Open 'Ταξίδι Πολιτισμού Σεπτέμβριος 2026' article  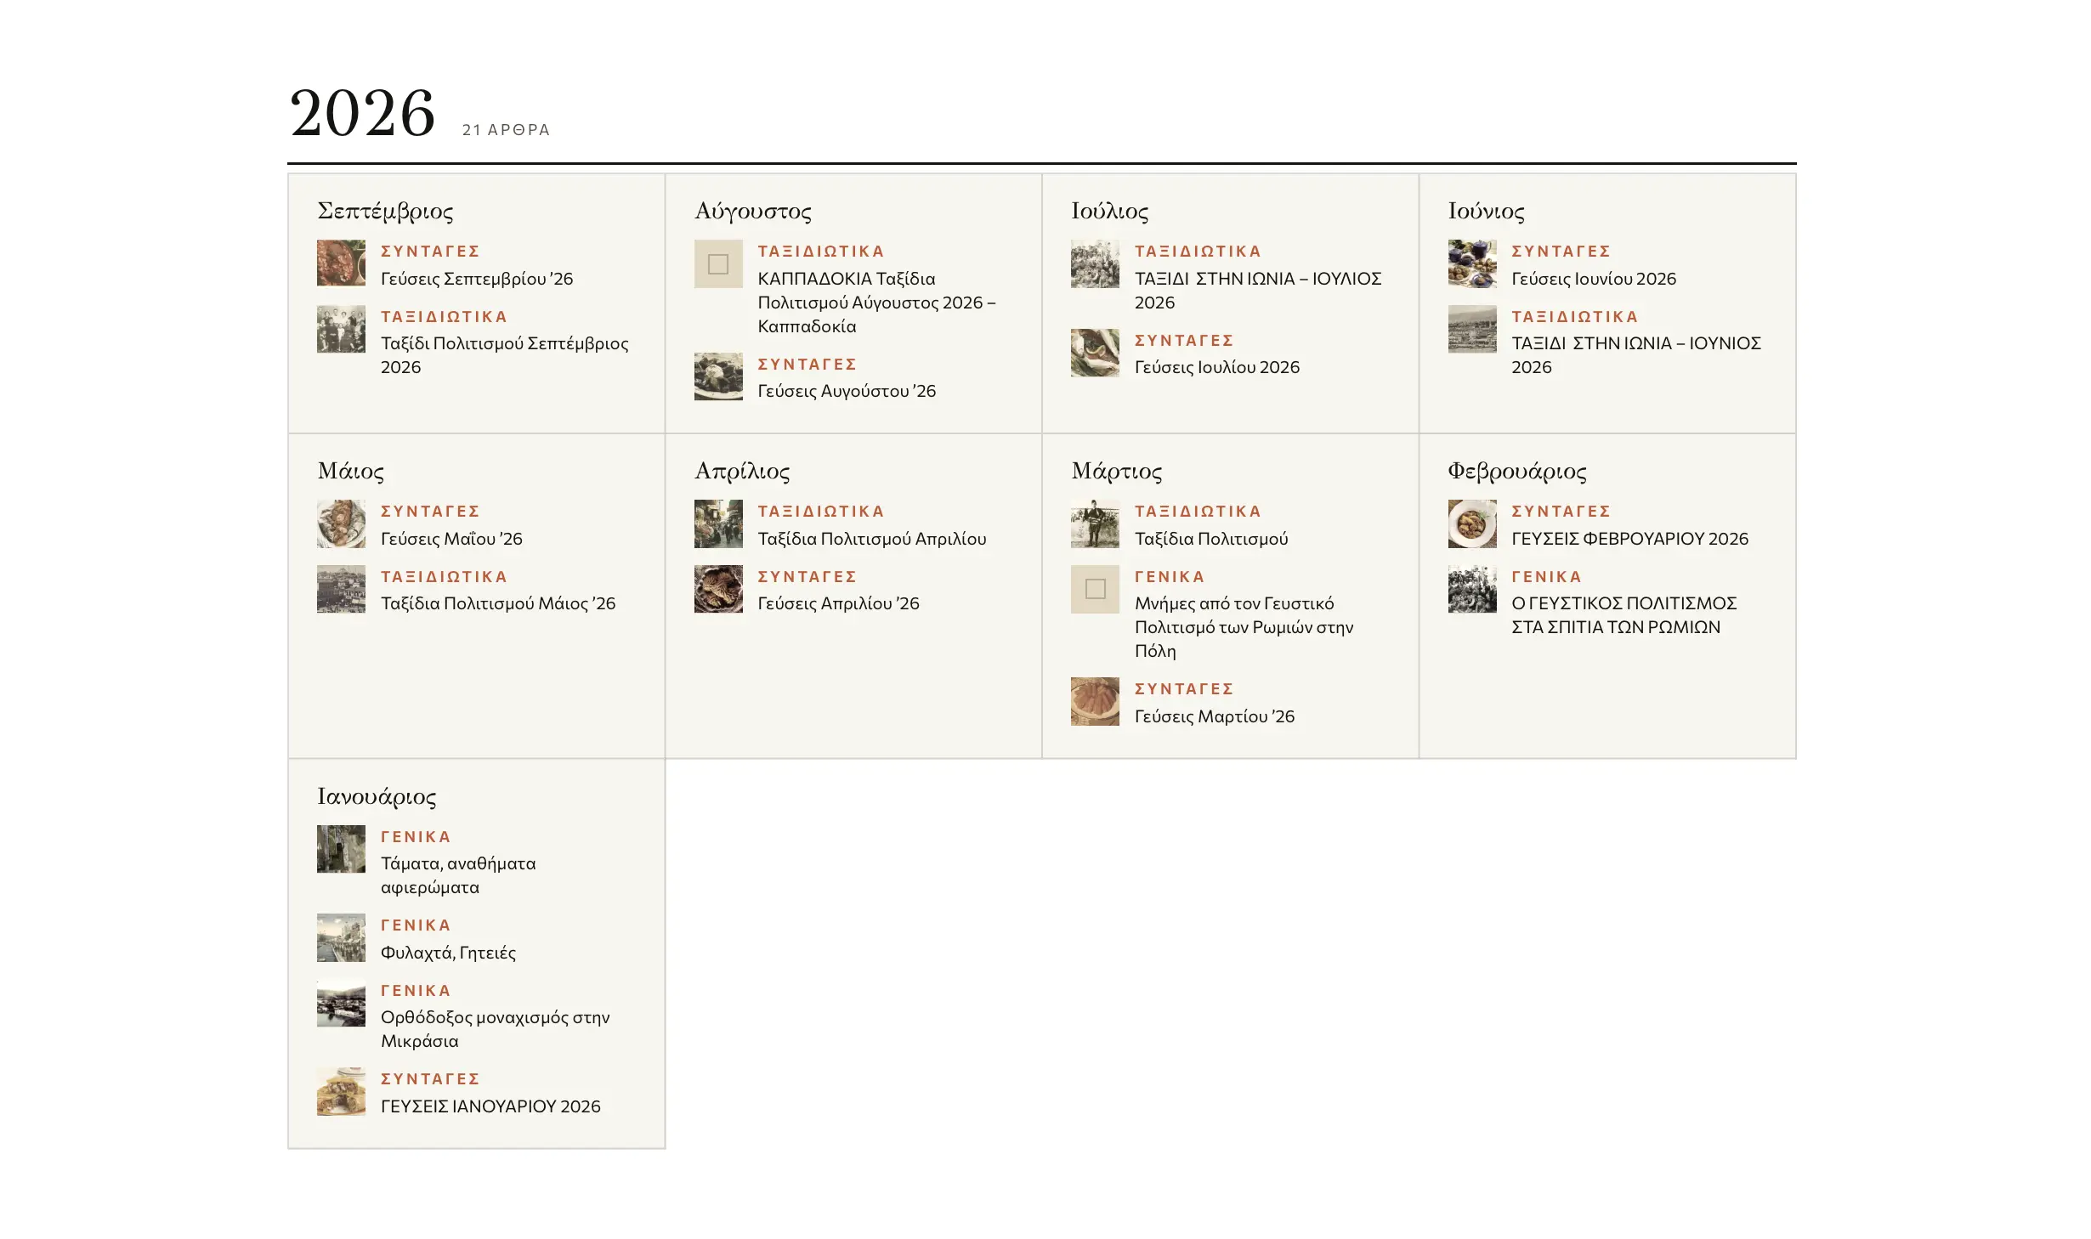click(x=504, y=355)
